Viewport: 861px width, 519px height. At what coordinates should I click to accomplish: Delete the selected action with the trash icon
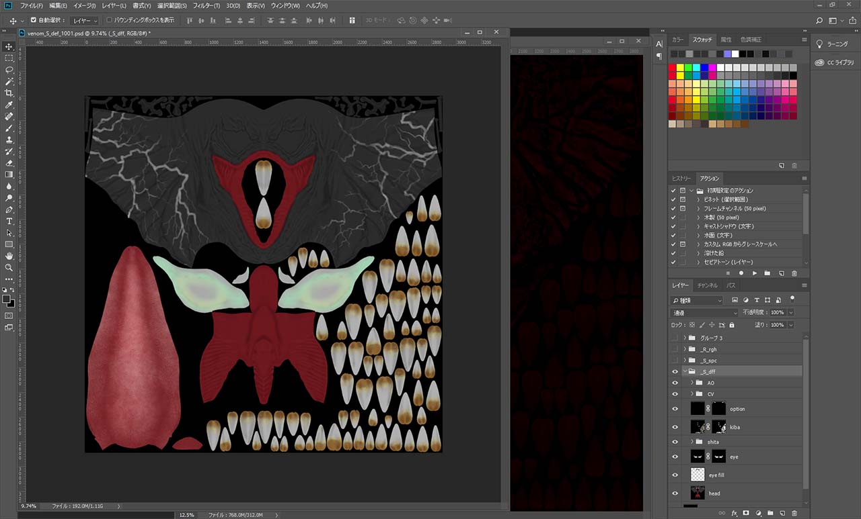coord(794,273)
